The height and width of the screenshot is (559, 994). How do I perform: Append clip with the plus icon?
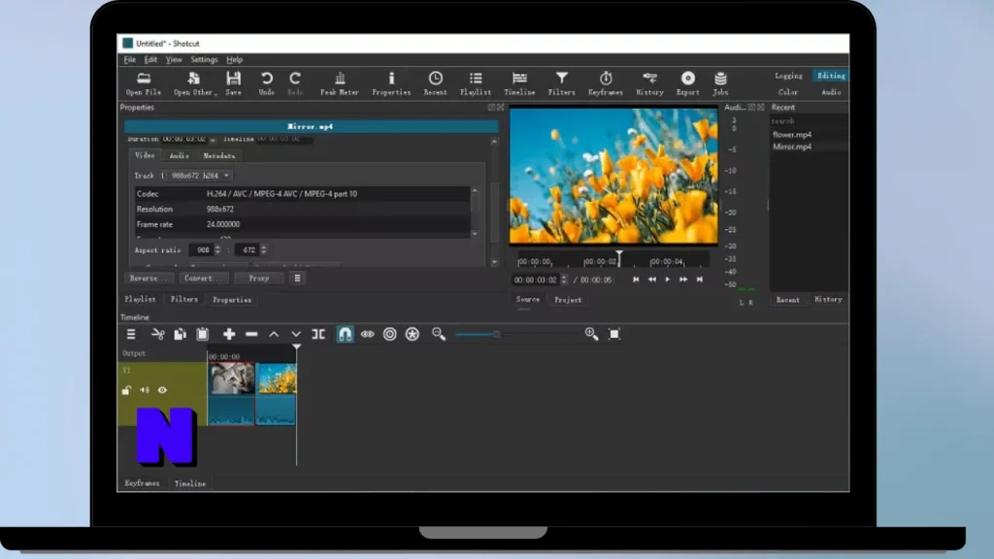pyautogui.click(x=229, y=334)
